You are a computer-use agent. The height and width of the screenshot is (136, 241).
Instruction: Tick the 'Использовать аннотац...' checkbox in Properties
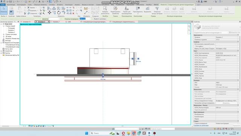(x=217, y=44)
